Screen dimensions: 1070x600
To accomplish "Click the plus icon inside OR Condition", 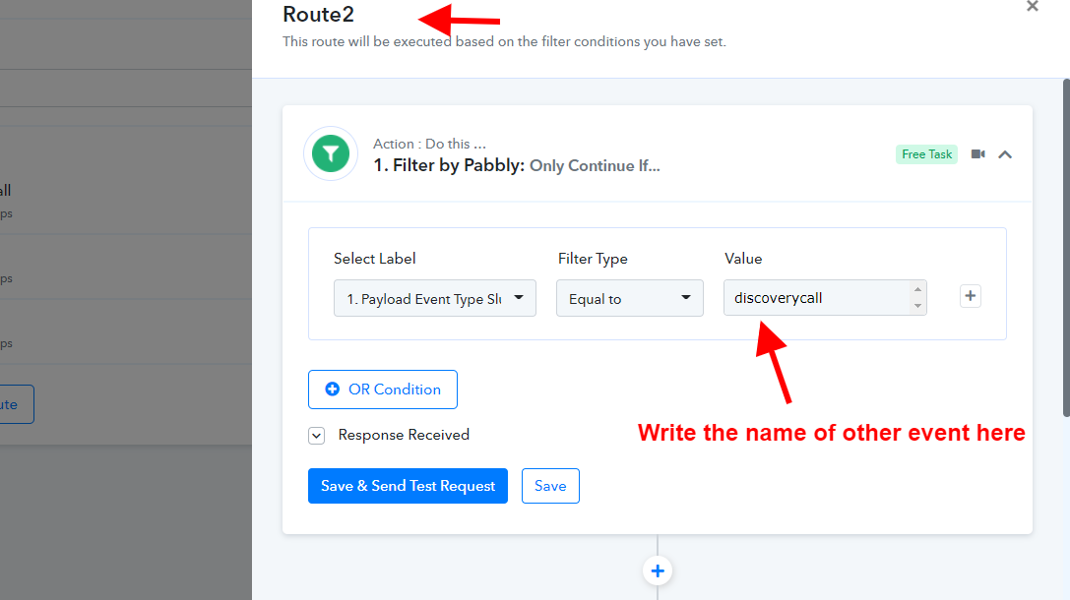I will (333, 390).
